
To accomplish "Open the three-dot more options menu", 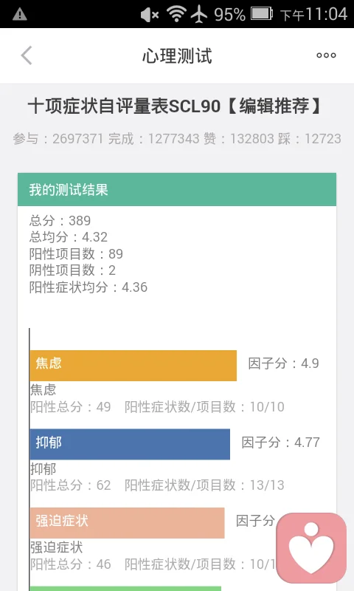I will tap(326, 55).
